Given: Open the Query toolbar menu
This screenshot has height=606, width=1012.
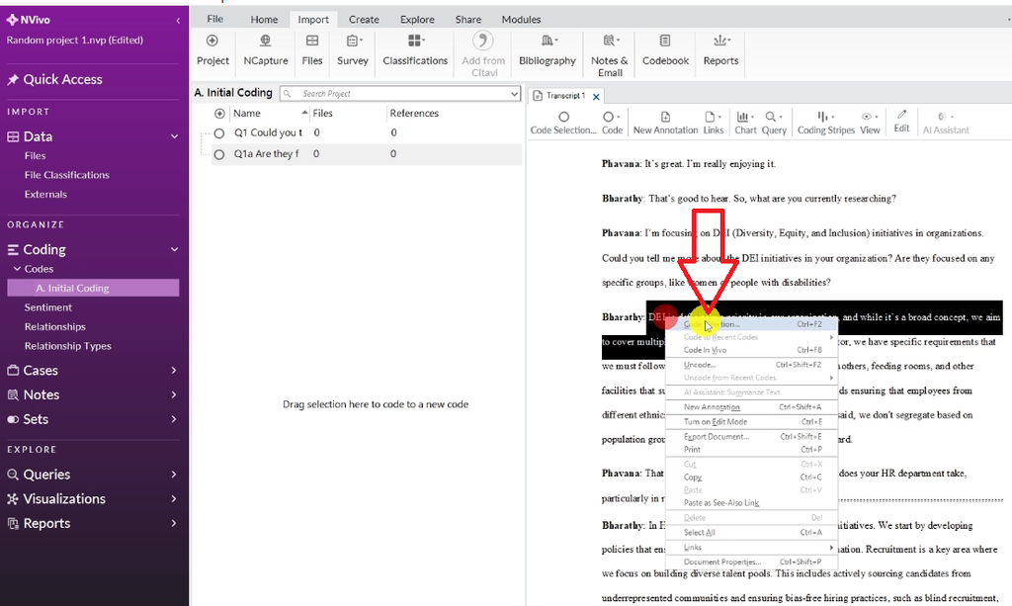Looking at the screenshot, I should click(x=774, y=123).
